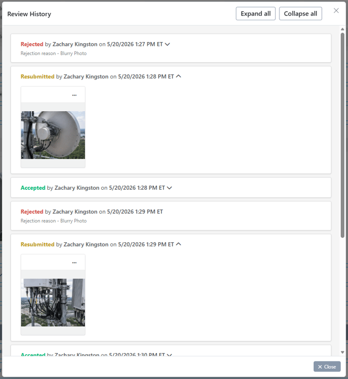Close dialog with top-right X icon
The width and height of the screenshot is (348, 379).
[x=336, y=10]
